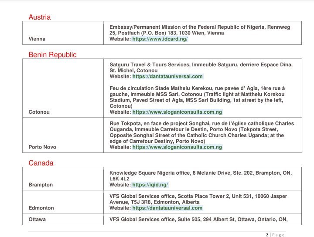Open sloganiconsults.com.ng link in Porto Novo row
Viewport: 314px width, 237px height.
177,147
